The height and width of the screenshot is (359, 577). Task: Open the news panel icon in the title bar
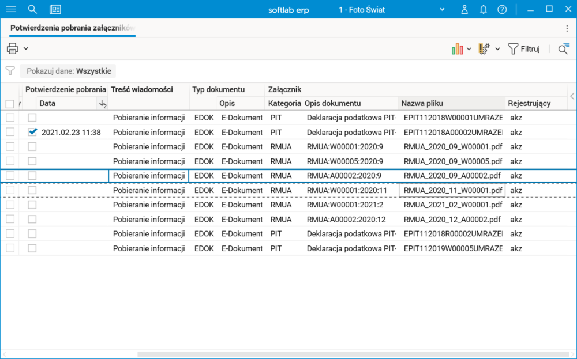[x=55, y=9]
